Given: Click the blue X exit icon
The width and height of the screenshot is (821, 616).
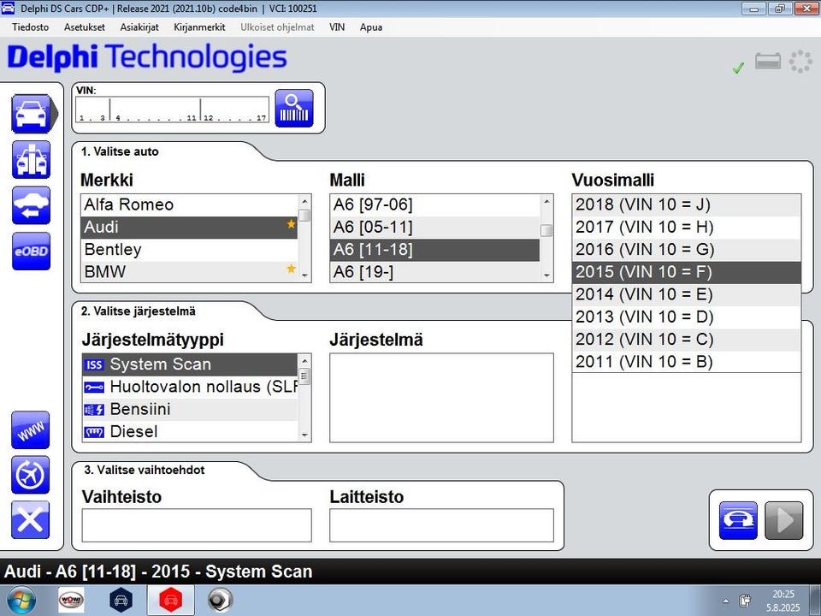Looking at the screenshot, I should [x=30, y=520].
